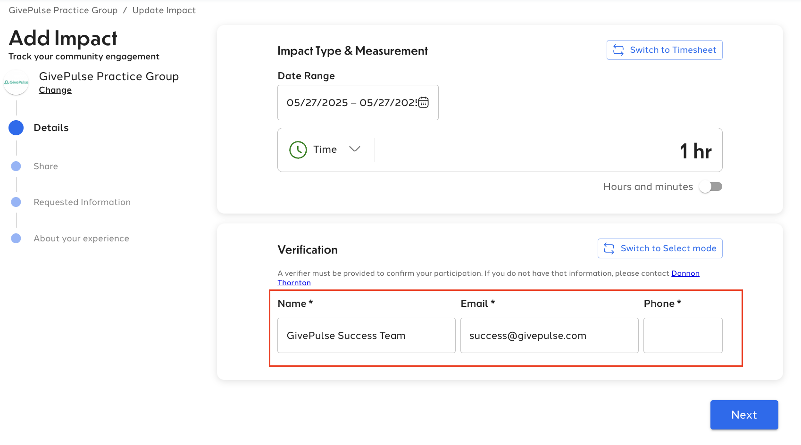Open the GivePulse Practice Group breadcrumb

63,10
